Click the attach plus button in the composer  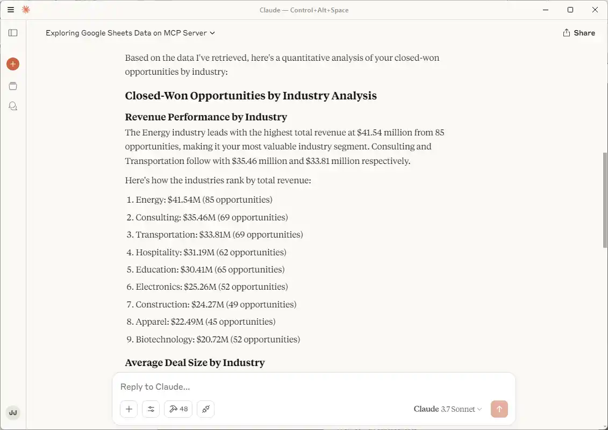(x=129, y=409)
